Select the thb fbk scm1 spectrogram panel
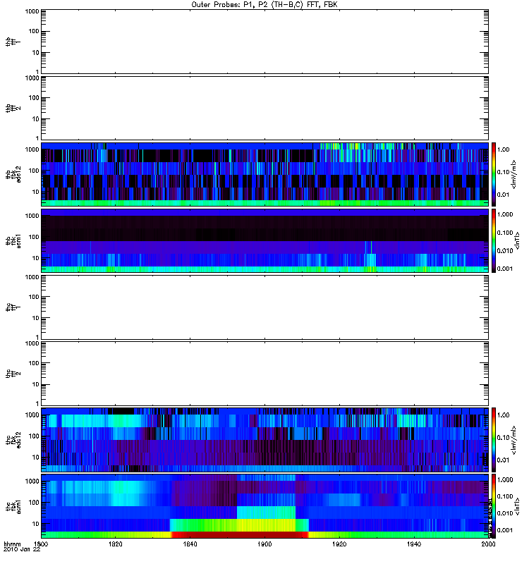This screenshot has width=529, height=564. [x=264, y=240]
